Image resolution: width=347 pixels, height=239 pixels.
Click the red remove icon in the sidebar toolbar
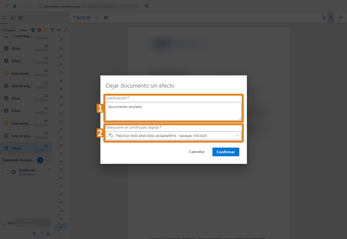click(x=39, y=30)
